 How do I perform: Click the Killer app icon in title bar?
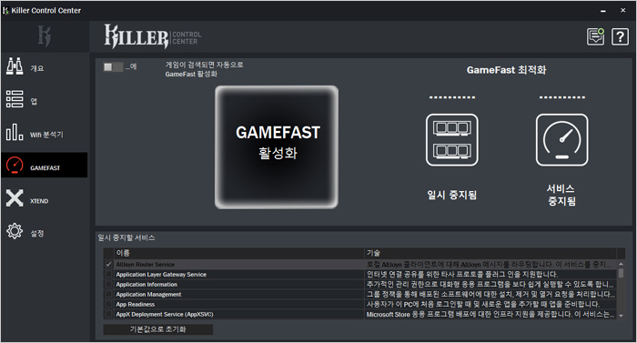coord(5,11)
